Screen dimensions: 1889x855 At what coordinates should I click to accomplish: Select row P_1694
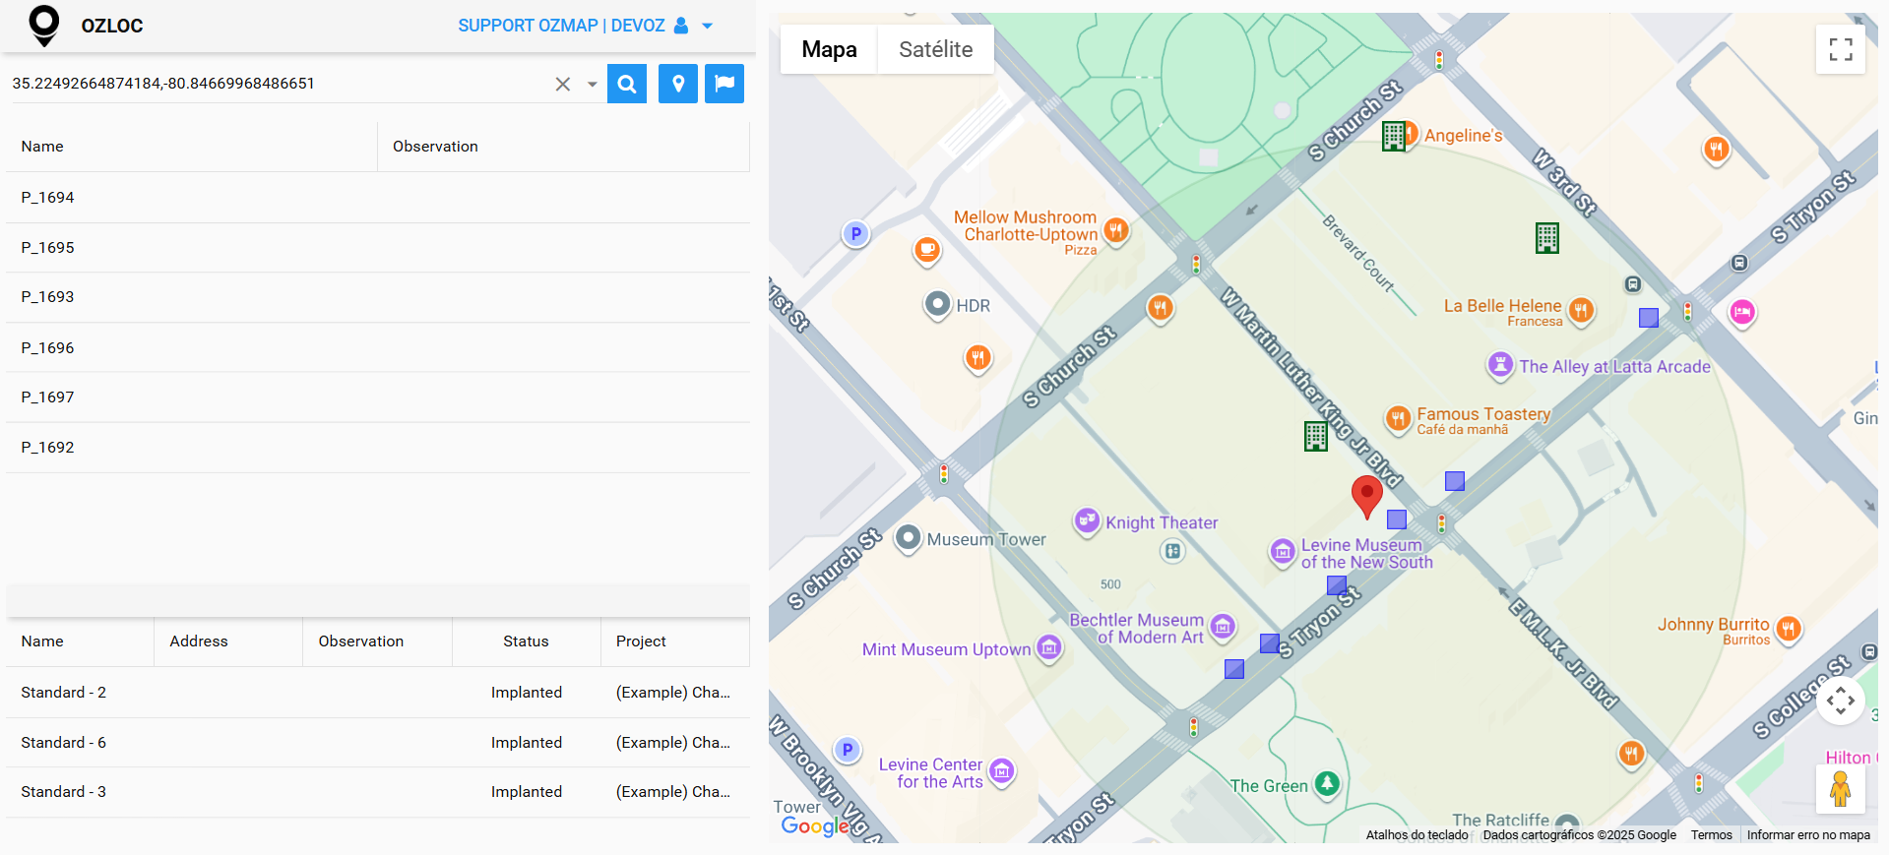tap(378, 198)
